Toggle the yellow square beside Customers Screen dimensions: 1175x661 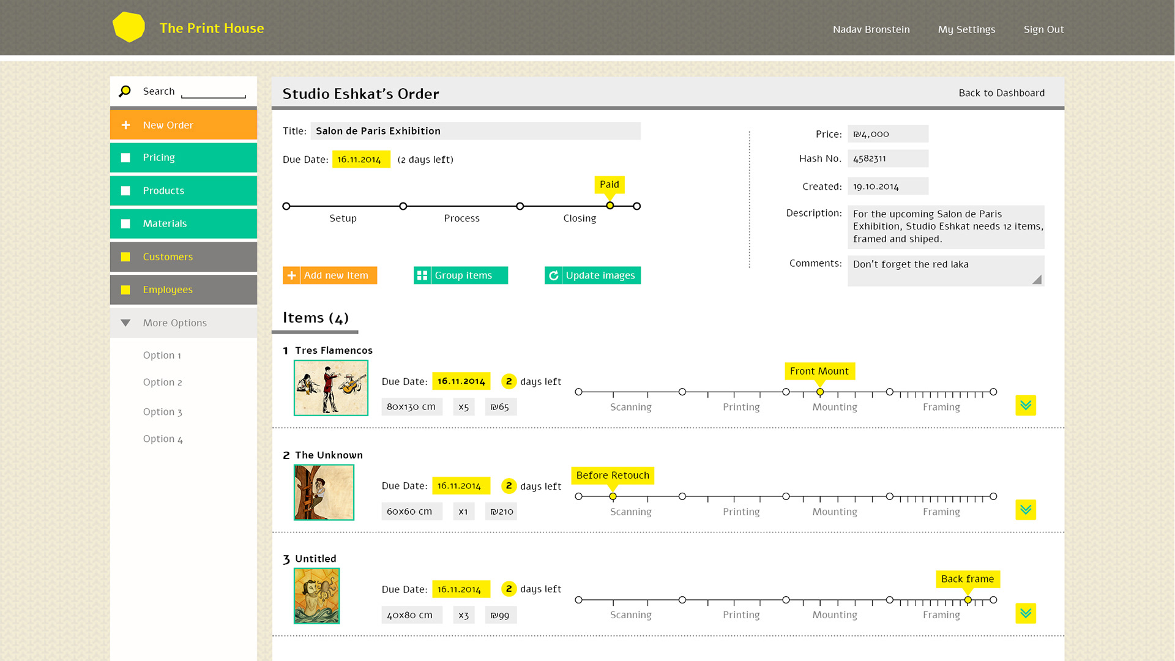pyautogui.click(x=126, y=257)
